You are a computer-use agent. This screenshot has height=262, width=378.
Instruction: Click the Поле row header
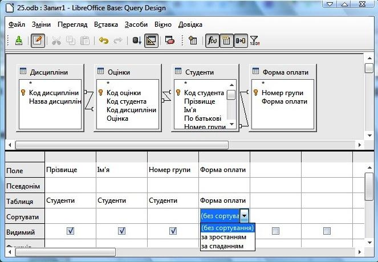25,170
